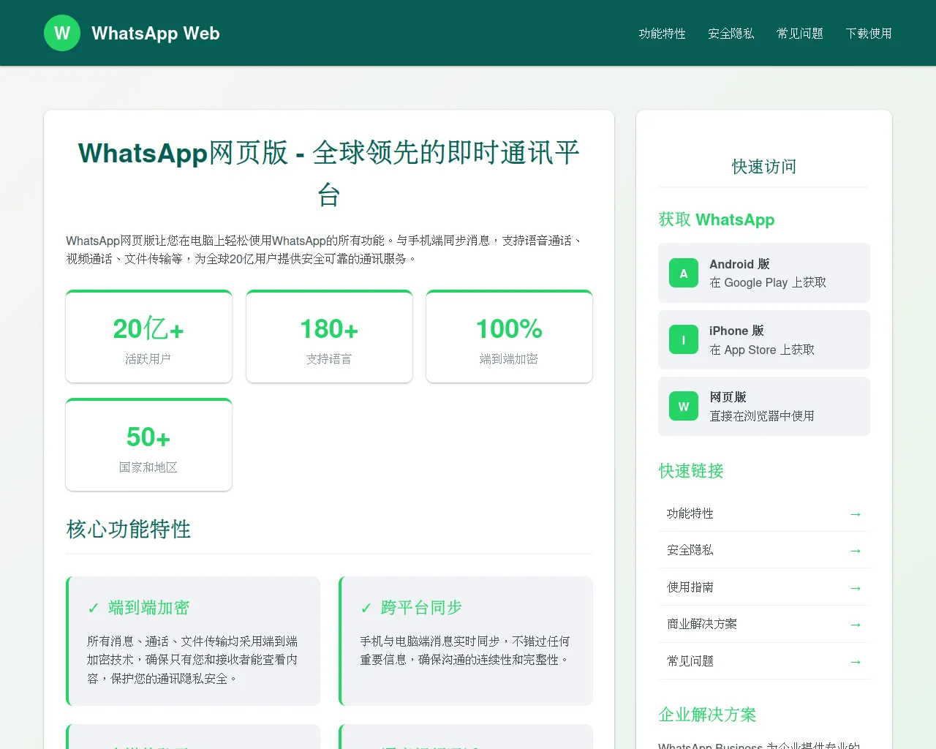The image size is (936, 749).
Task: Click the checkmark icon of 端到端加密
Action: pyautogui.click(x=94, y=608)
